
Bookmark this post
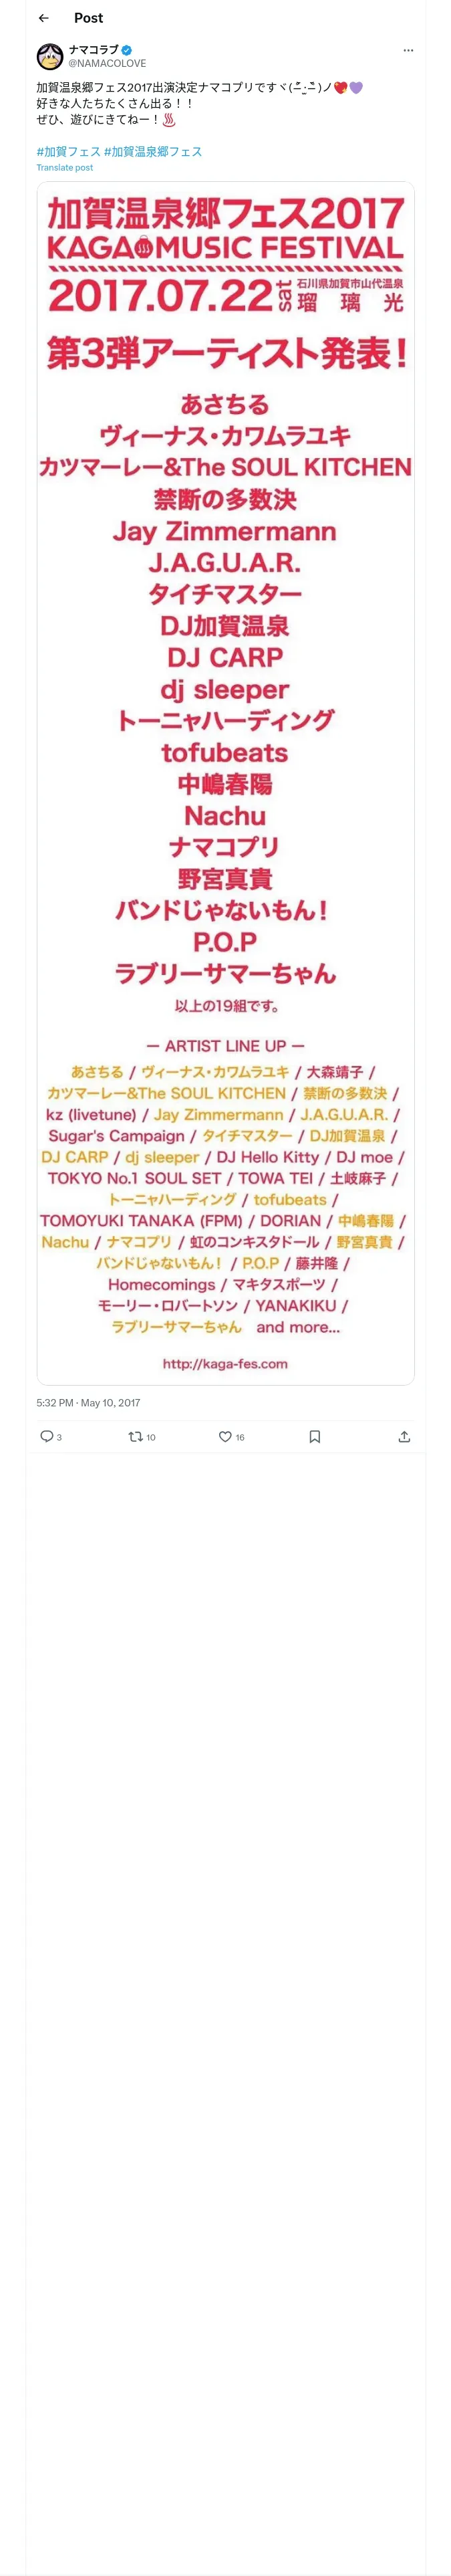tap(314, 1436)
